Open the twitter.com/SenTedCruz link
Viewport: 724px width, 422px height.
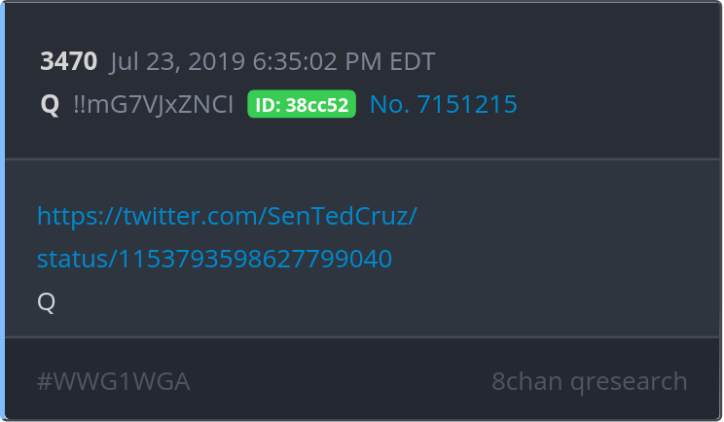(227, 216)
